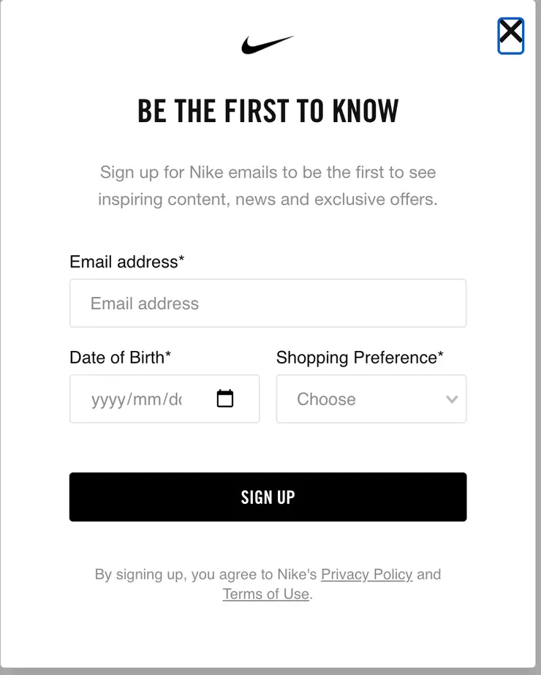This screenshot has height=675, width=541.
Task: Click the Nike emails description paragraph
Action: 268,186
